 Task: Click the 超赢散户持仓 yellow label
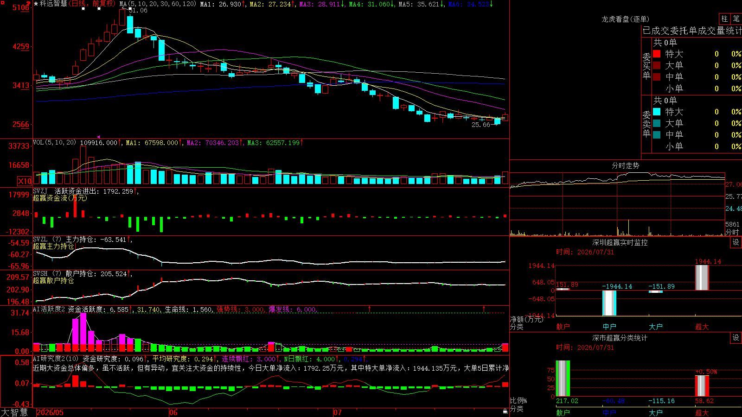pos(53,281)
